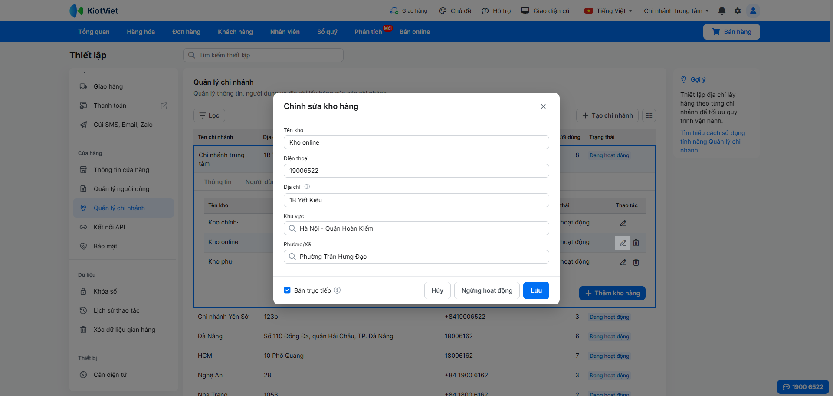
Task: Open user account avatar
Action: pyautogui.click(x=753, y=11)
